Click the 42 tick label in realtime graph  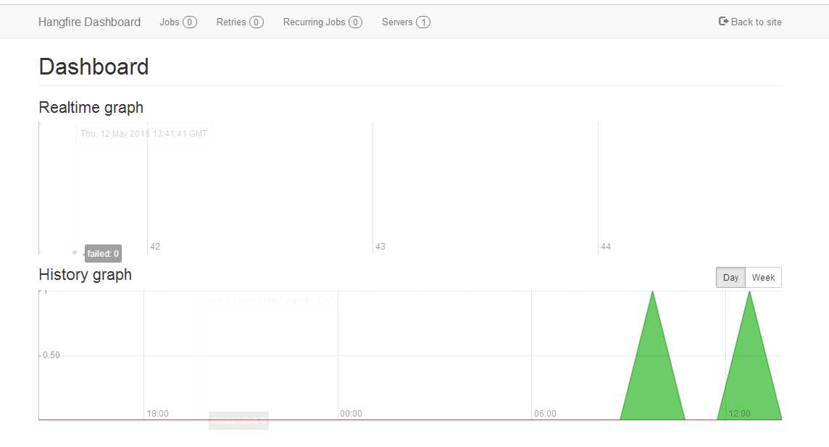155,247
